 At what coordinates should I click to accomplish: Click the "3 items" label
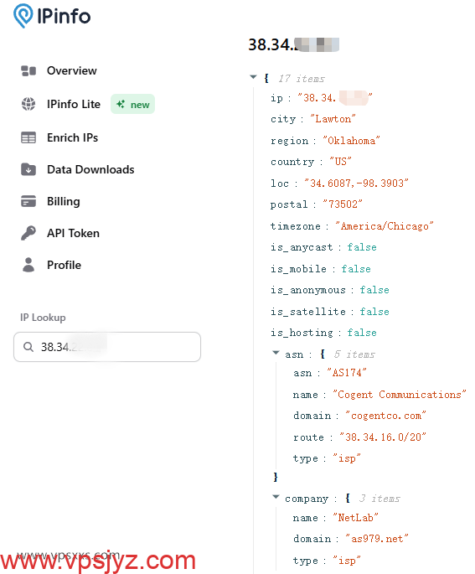point(379,499)
